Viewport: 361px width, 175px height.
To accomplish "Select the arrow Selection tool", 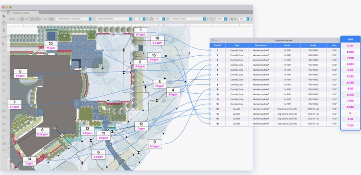I will click(x=4, y=16).
